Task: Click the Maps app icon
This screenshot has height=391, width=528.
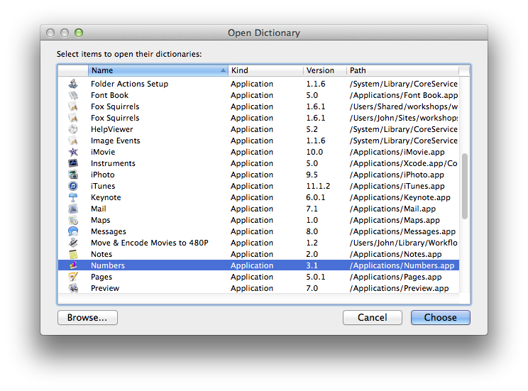Action: click(x=73, y=220)
